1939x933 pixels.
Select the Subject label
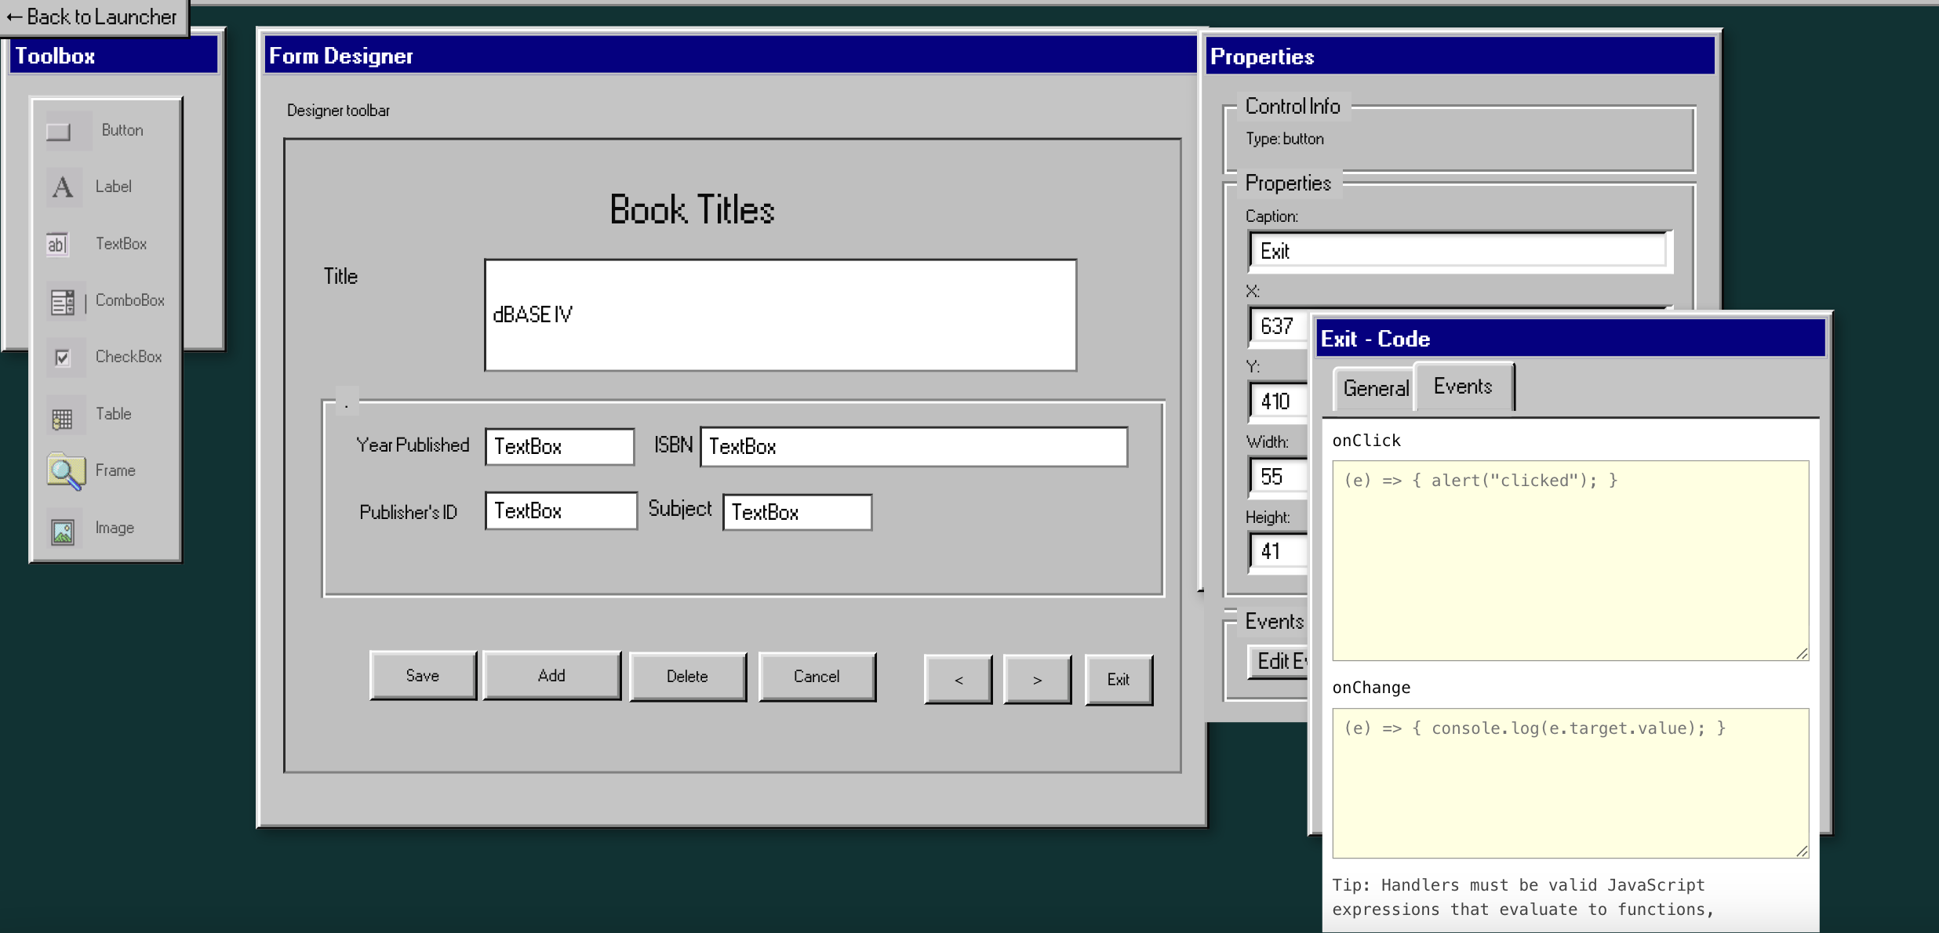point(679,509)
